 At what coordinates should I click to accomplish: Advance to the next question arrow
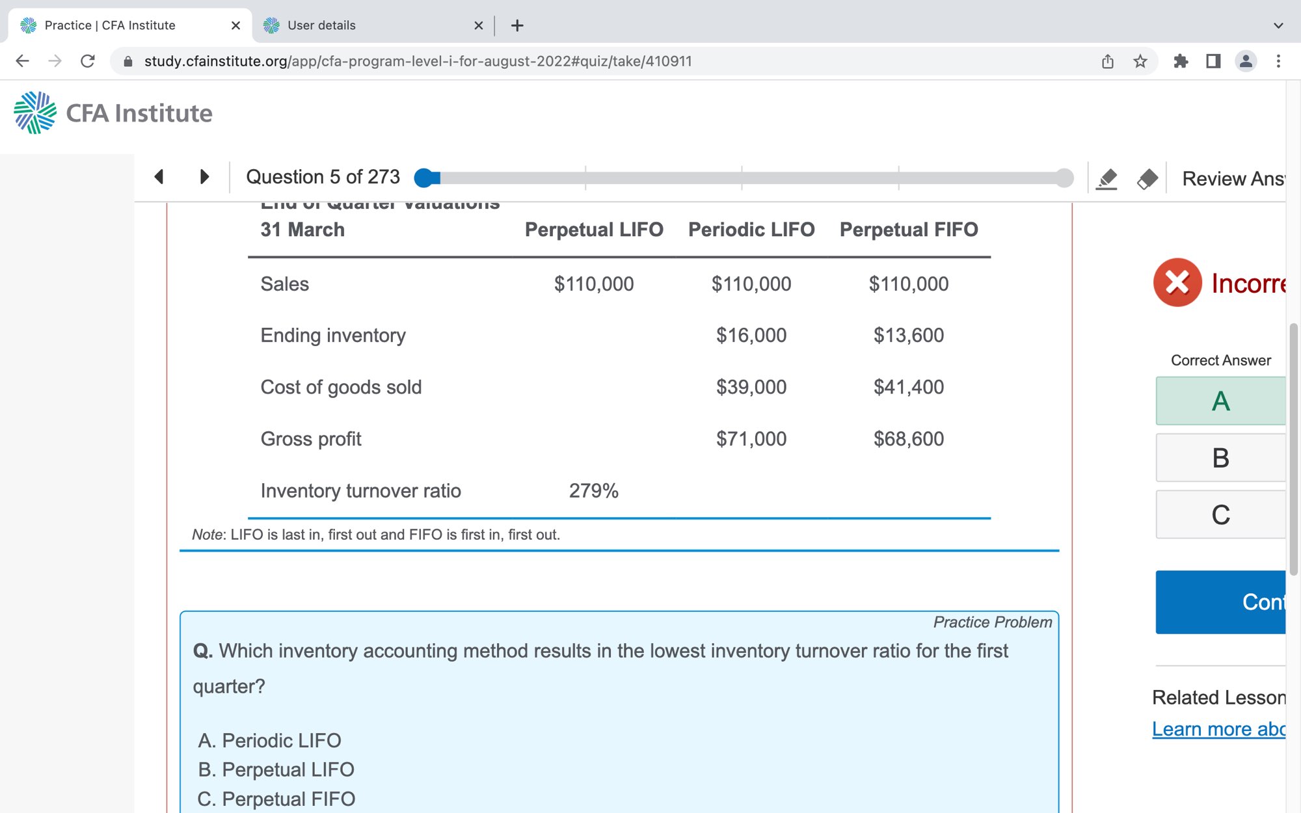(x=204, y=177)
